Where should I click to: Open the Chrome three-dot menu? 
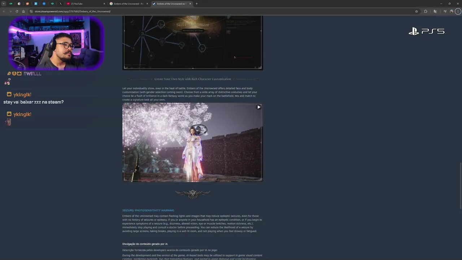[x=458, y=11]
